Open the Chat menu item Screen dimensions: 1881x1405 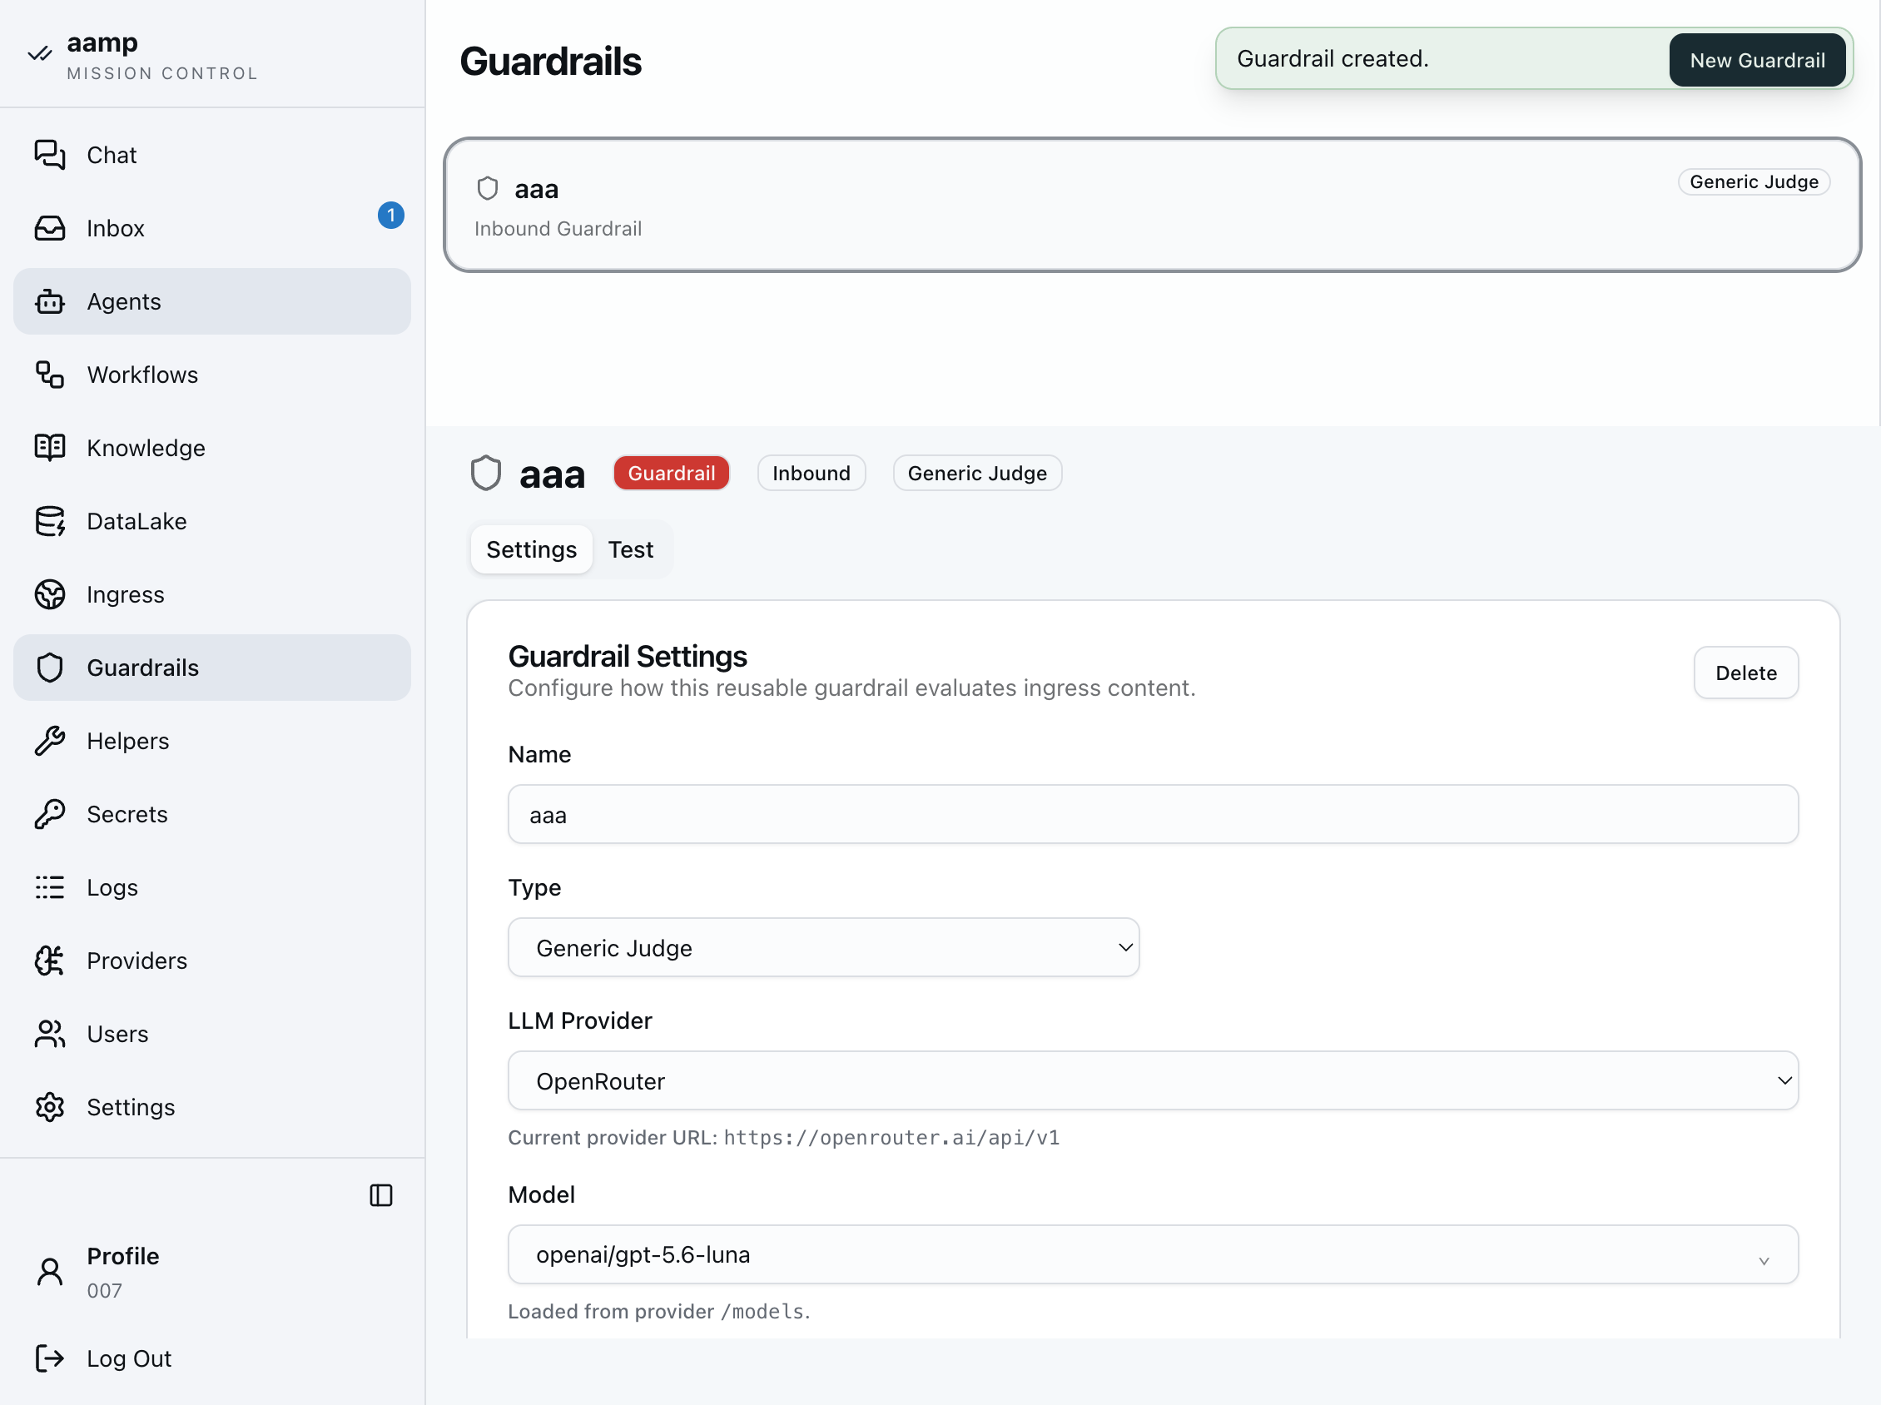(211, 155)
